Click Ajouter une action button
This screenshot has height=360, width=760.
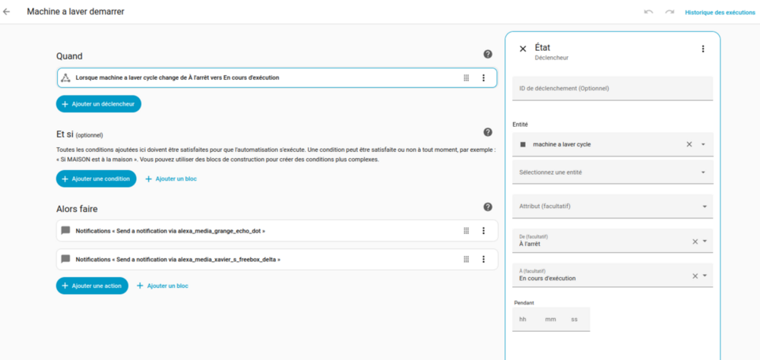coord(92,286)
